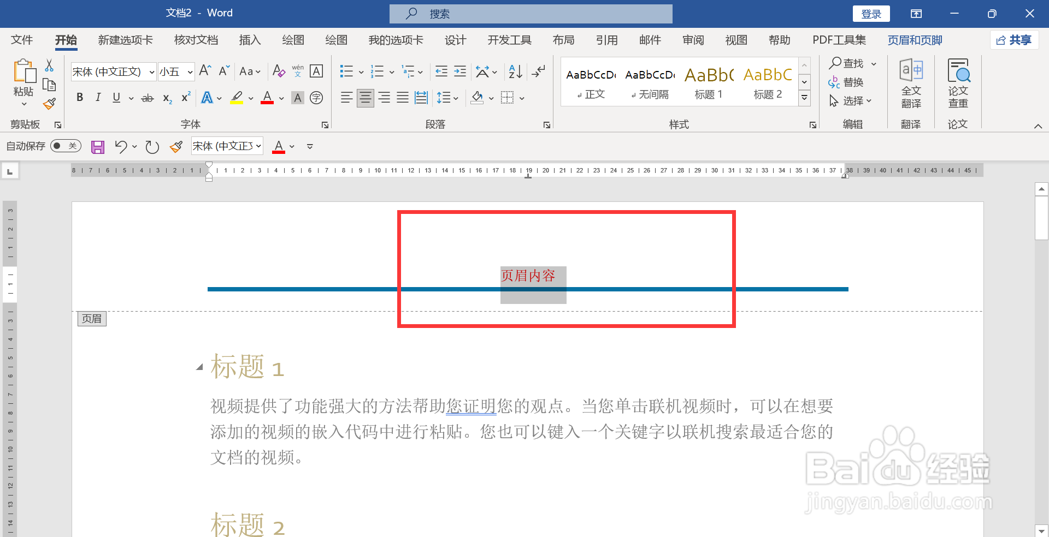This screenshot has height=537, width=1049.
Task: Switch to the 设计 Design tab
Action: click(x=455, y=40)
